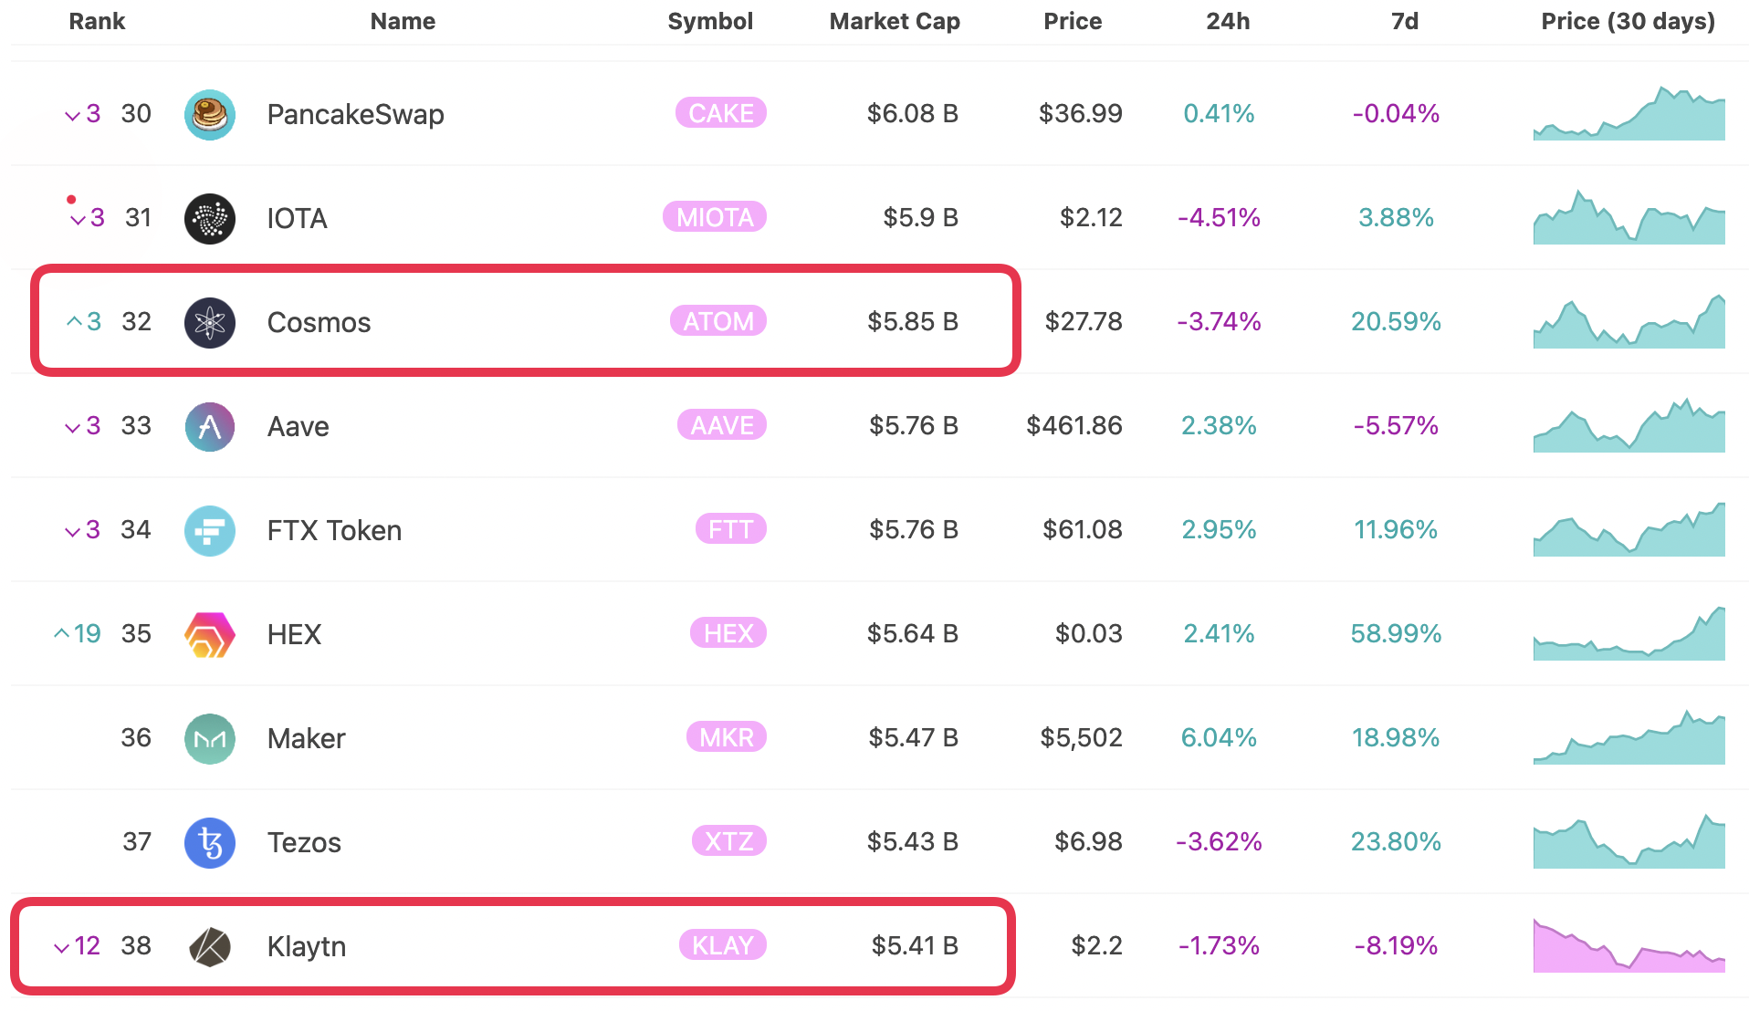
Task: Click the Klaytn coin logo
Action: (210, 946)
